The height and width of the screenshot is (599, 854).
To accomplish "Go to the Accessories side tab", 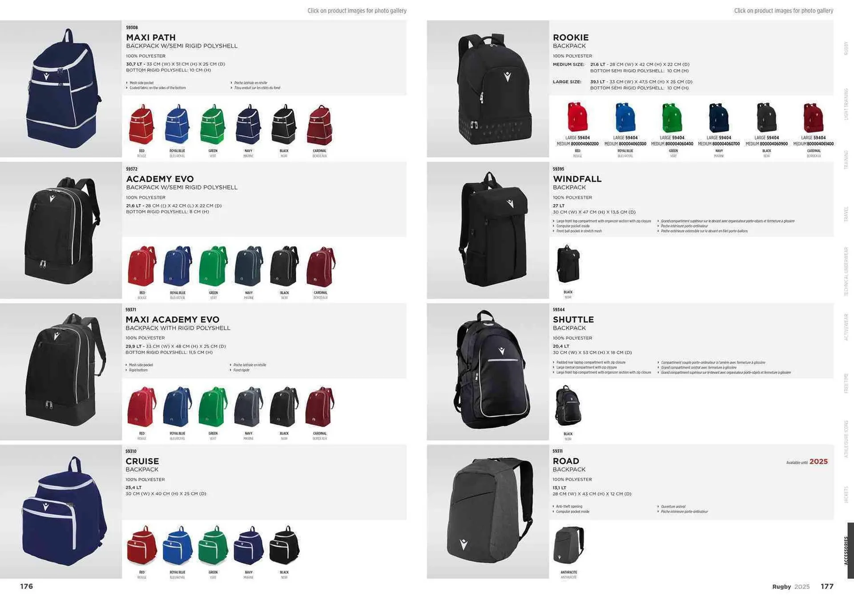I will coord(846,550).
